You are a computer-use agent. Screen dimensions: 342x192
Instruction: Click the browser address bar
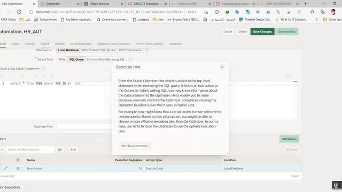(117, 12)
